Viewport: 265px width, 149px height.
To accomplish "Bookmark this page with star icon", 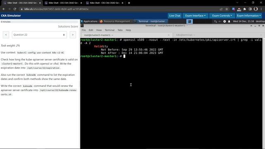I will (226, 9).
